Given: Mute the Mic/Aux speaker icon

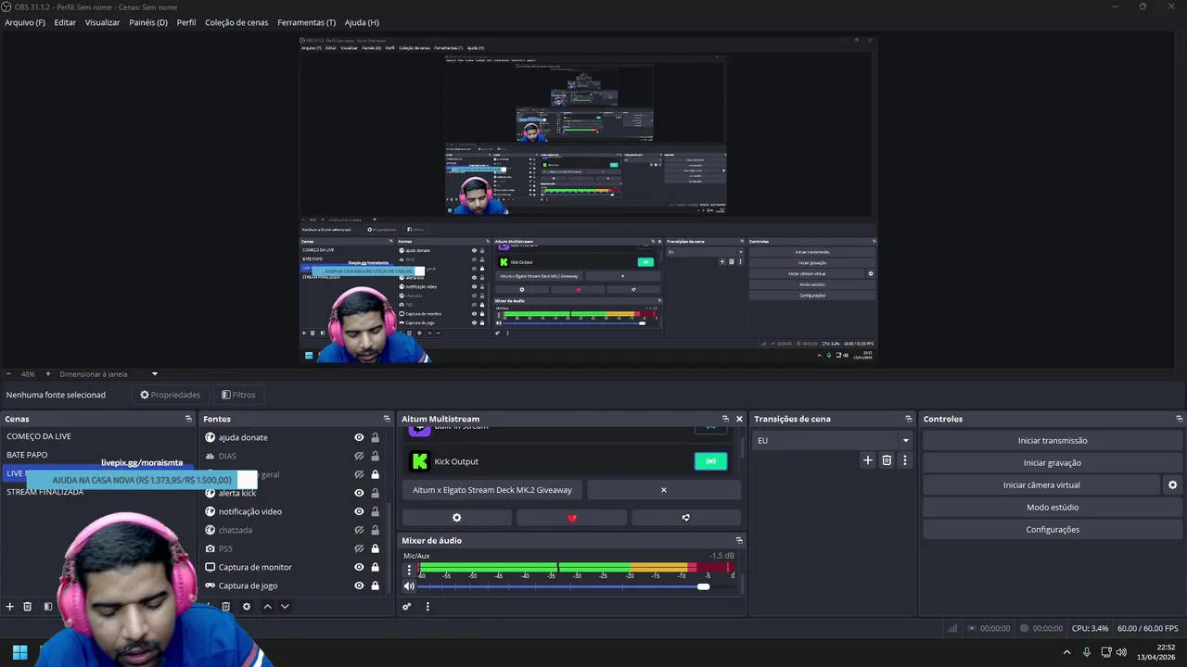Looking at the screenshot, I should coord(409,586).
